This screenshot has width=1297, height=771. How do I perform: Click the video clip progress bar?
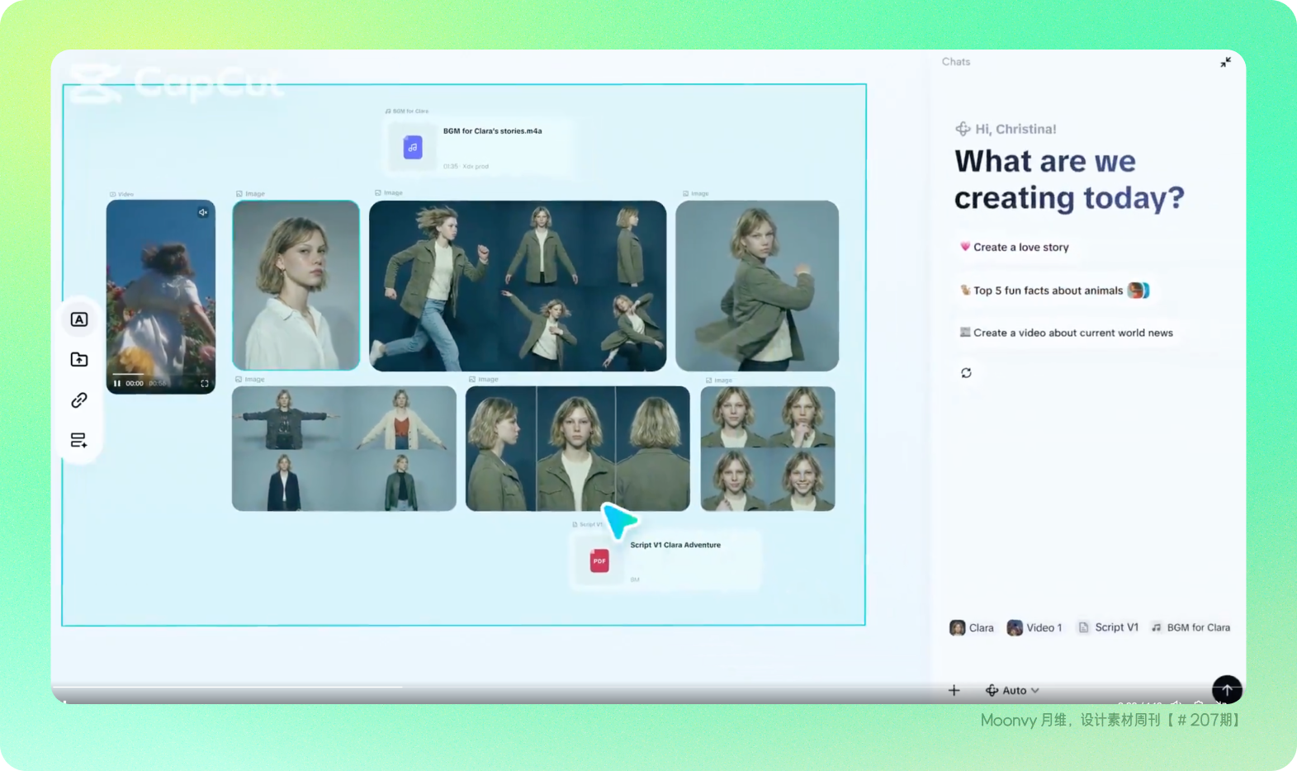pyautogui.click(x=160, y=374)
